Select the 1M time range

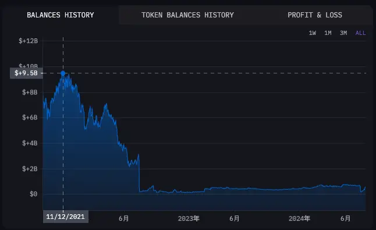pos(328,33)
